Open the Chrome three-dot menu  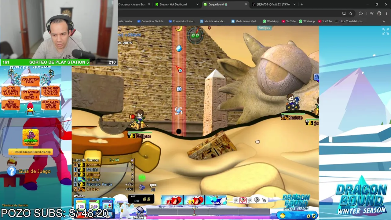386,13
